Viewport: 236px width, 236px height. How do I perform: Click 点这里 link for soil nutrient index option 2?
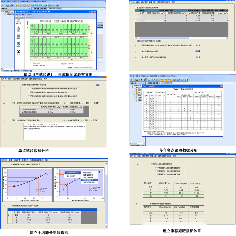[198, 51]
